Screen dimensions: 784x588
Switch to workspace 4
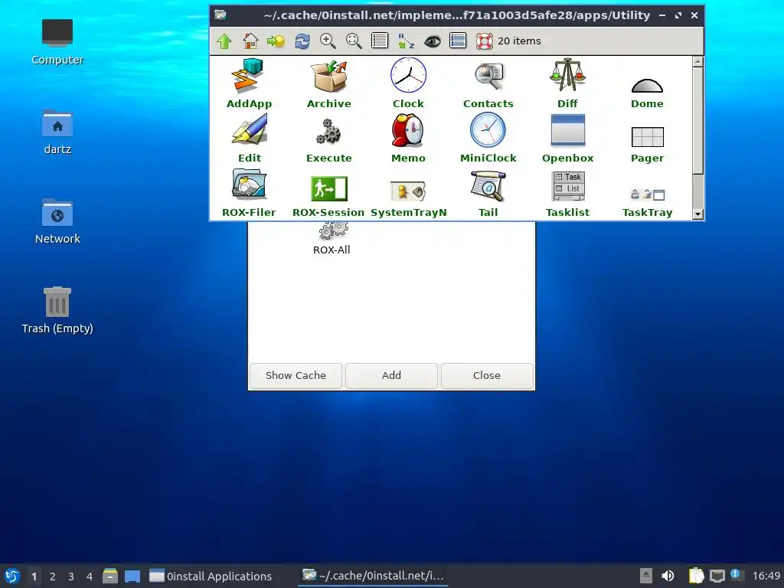[90, 577]
